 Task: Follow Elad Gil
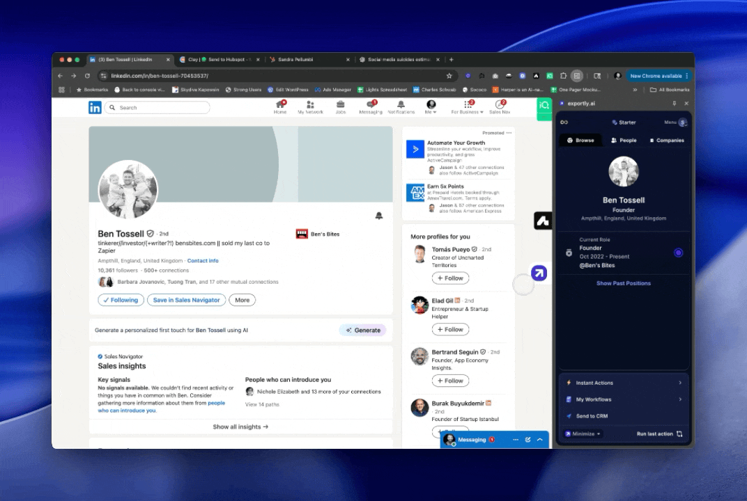450,329
